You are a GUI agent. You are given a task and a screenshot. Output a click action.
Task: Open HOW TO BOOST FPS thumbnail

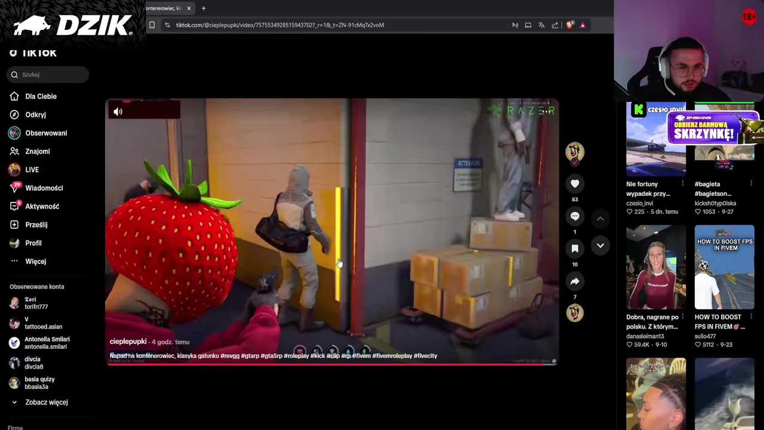pyautogui.click(x=725, y=267)
